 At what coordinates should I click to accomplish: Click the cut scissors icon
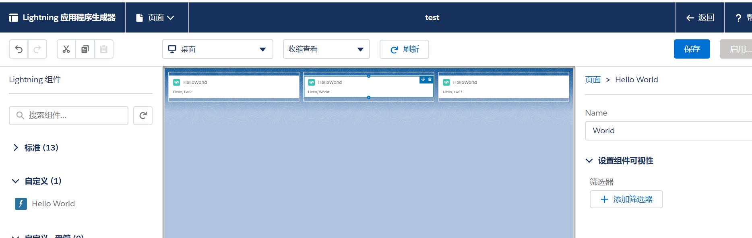pos(66,49)
